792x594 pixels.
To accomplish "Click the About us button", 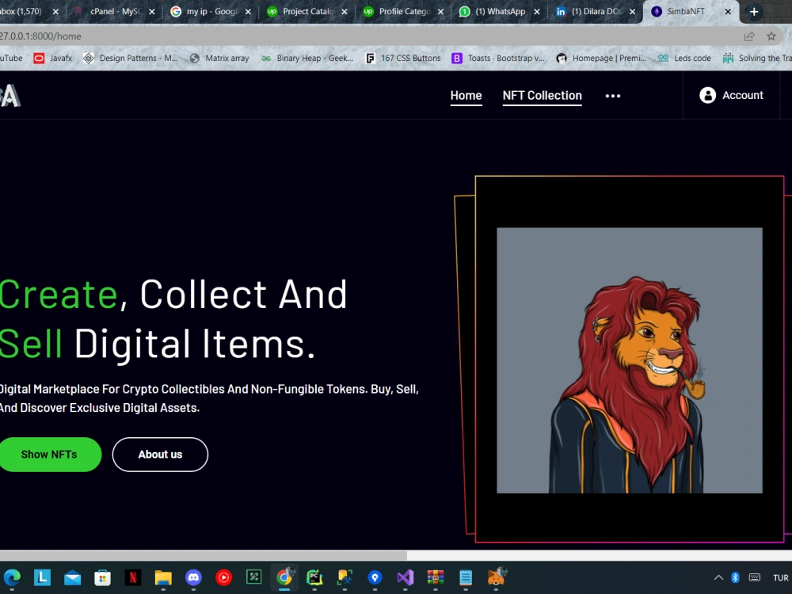I will tap(160, 454).
